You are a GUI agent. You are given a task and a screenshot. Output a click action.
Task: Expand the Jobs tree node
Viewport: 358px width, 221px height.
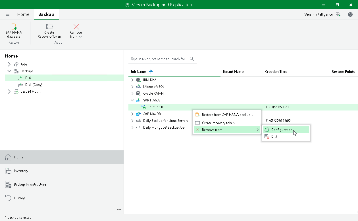(9, 64)
